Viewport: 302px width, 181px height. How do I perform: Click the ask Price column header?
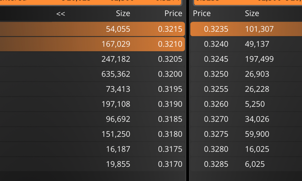point(202,13)
